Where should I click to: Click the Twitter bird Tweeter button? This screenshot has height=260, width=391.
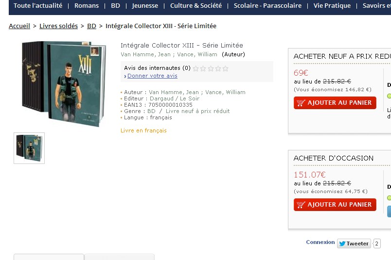click(x=354, y=244)
